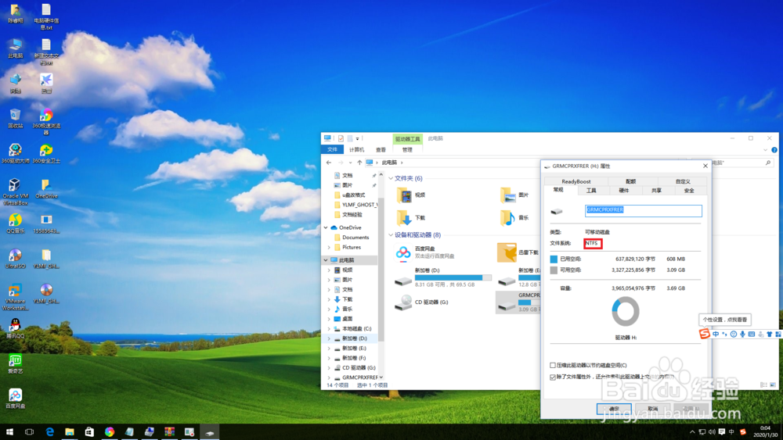Open Task View on the taskbar
The height and width of the screenshot is (440, 783).
30,432
